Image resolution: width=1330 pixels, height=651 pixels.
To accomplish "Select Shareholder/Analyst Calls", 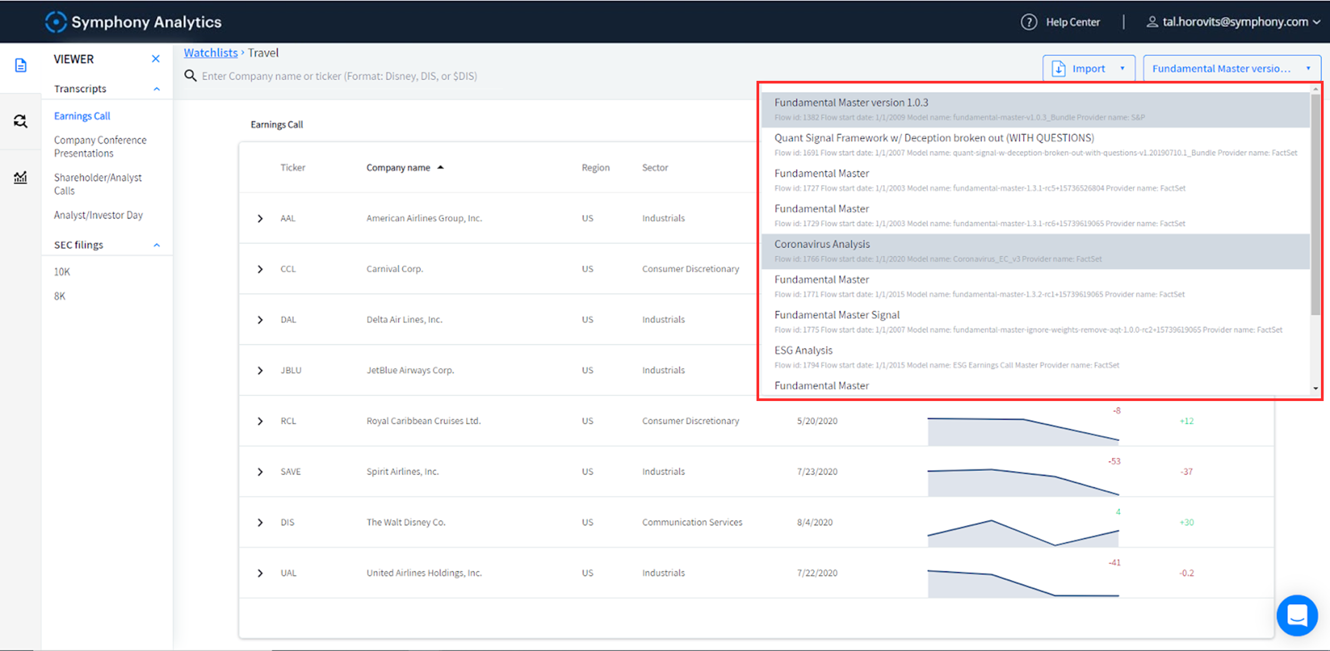I will [x=98, y=184].
